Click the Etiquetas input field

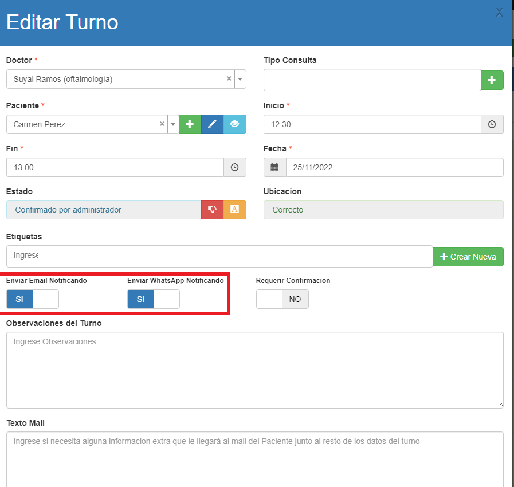(x=219, y=256)
